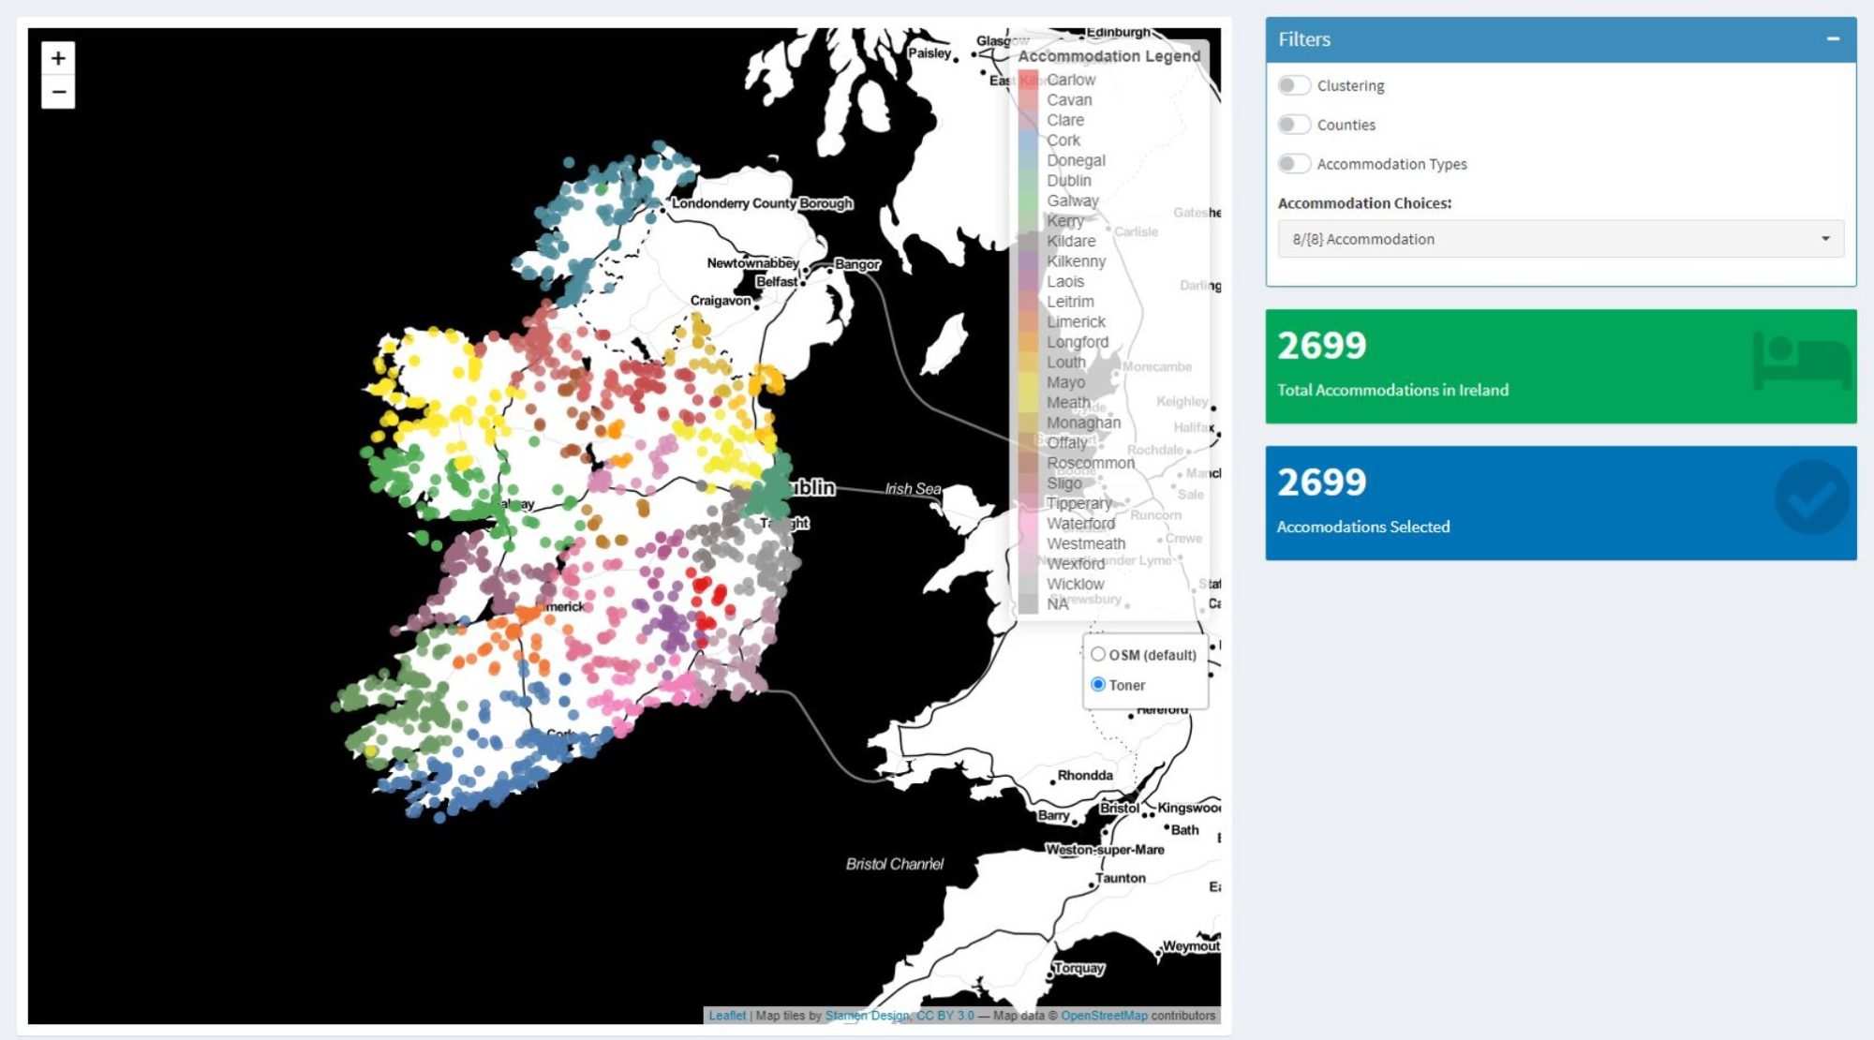Image resolution: width=1874 pixels, height=1040 pixels.
Task: Open the Stamen Design link
Action: coord(867,1016)
